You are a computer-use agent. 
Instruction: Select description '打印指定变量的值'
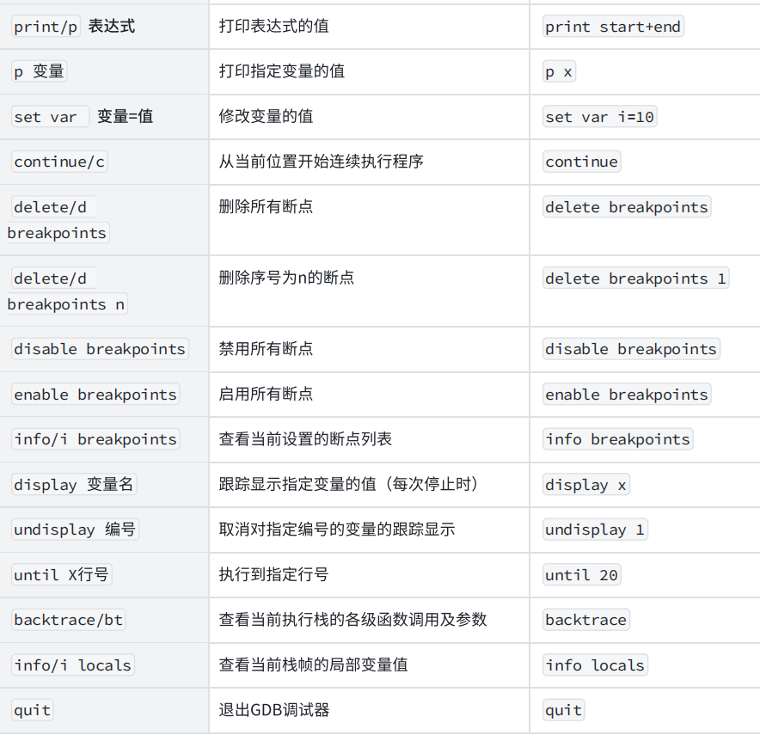282,71
